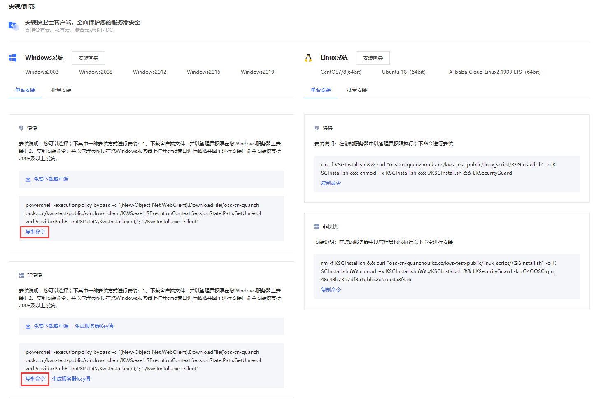Click shield icon beside Linux 快快 heading
Image resolution: width=594 pixels, height=402 pixels.
(x=317, y=128)
